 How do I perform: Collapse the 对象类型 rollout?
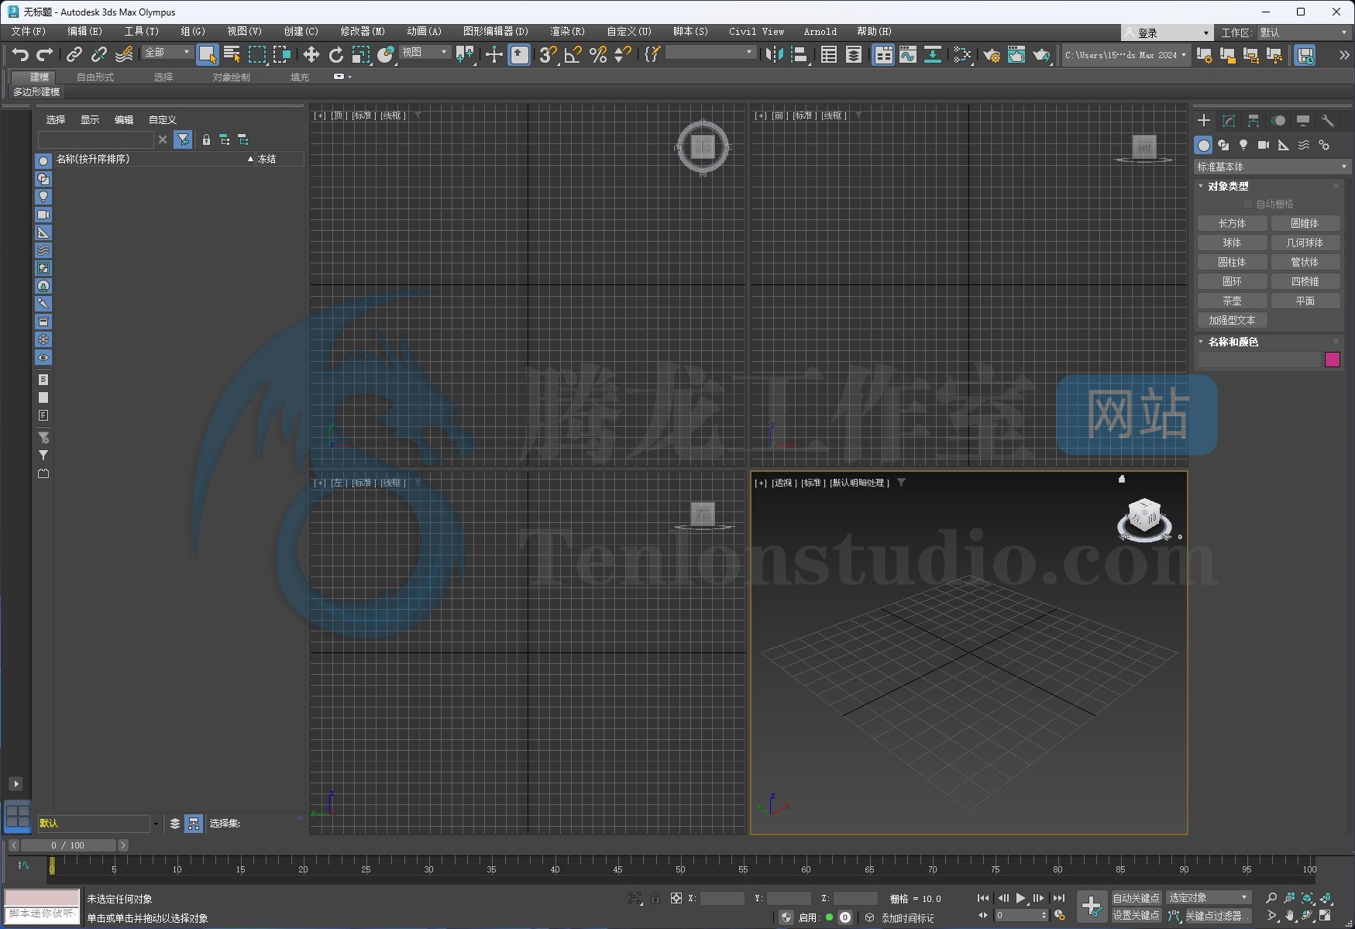1227,186
